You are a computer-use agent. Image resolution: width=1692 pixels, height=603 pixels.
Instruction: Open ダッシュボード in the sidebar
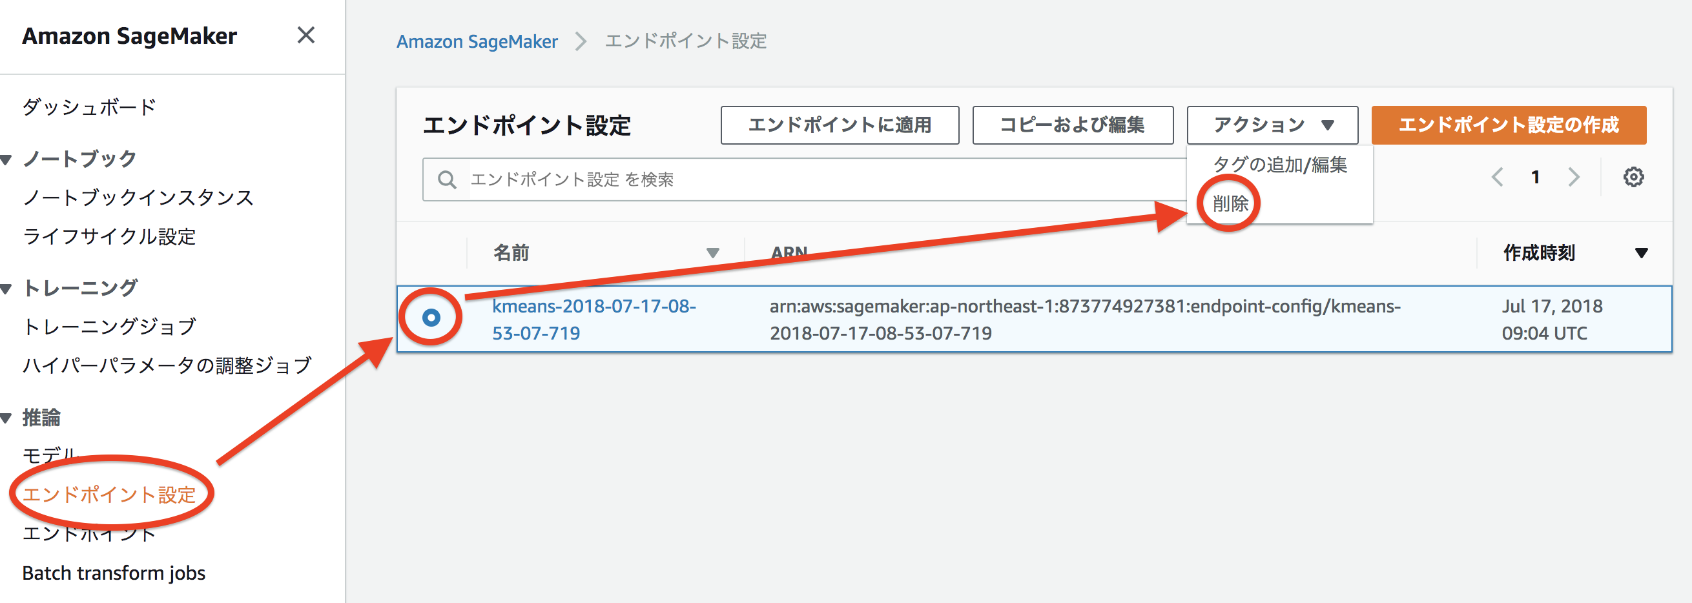tap(89, 107)
